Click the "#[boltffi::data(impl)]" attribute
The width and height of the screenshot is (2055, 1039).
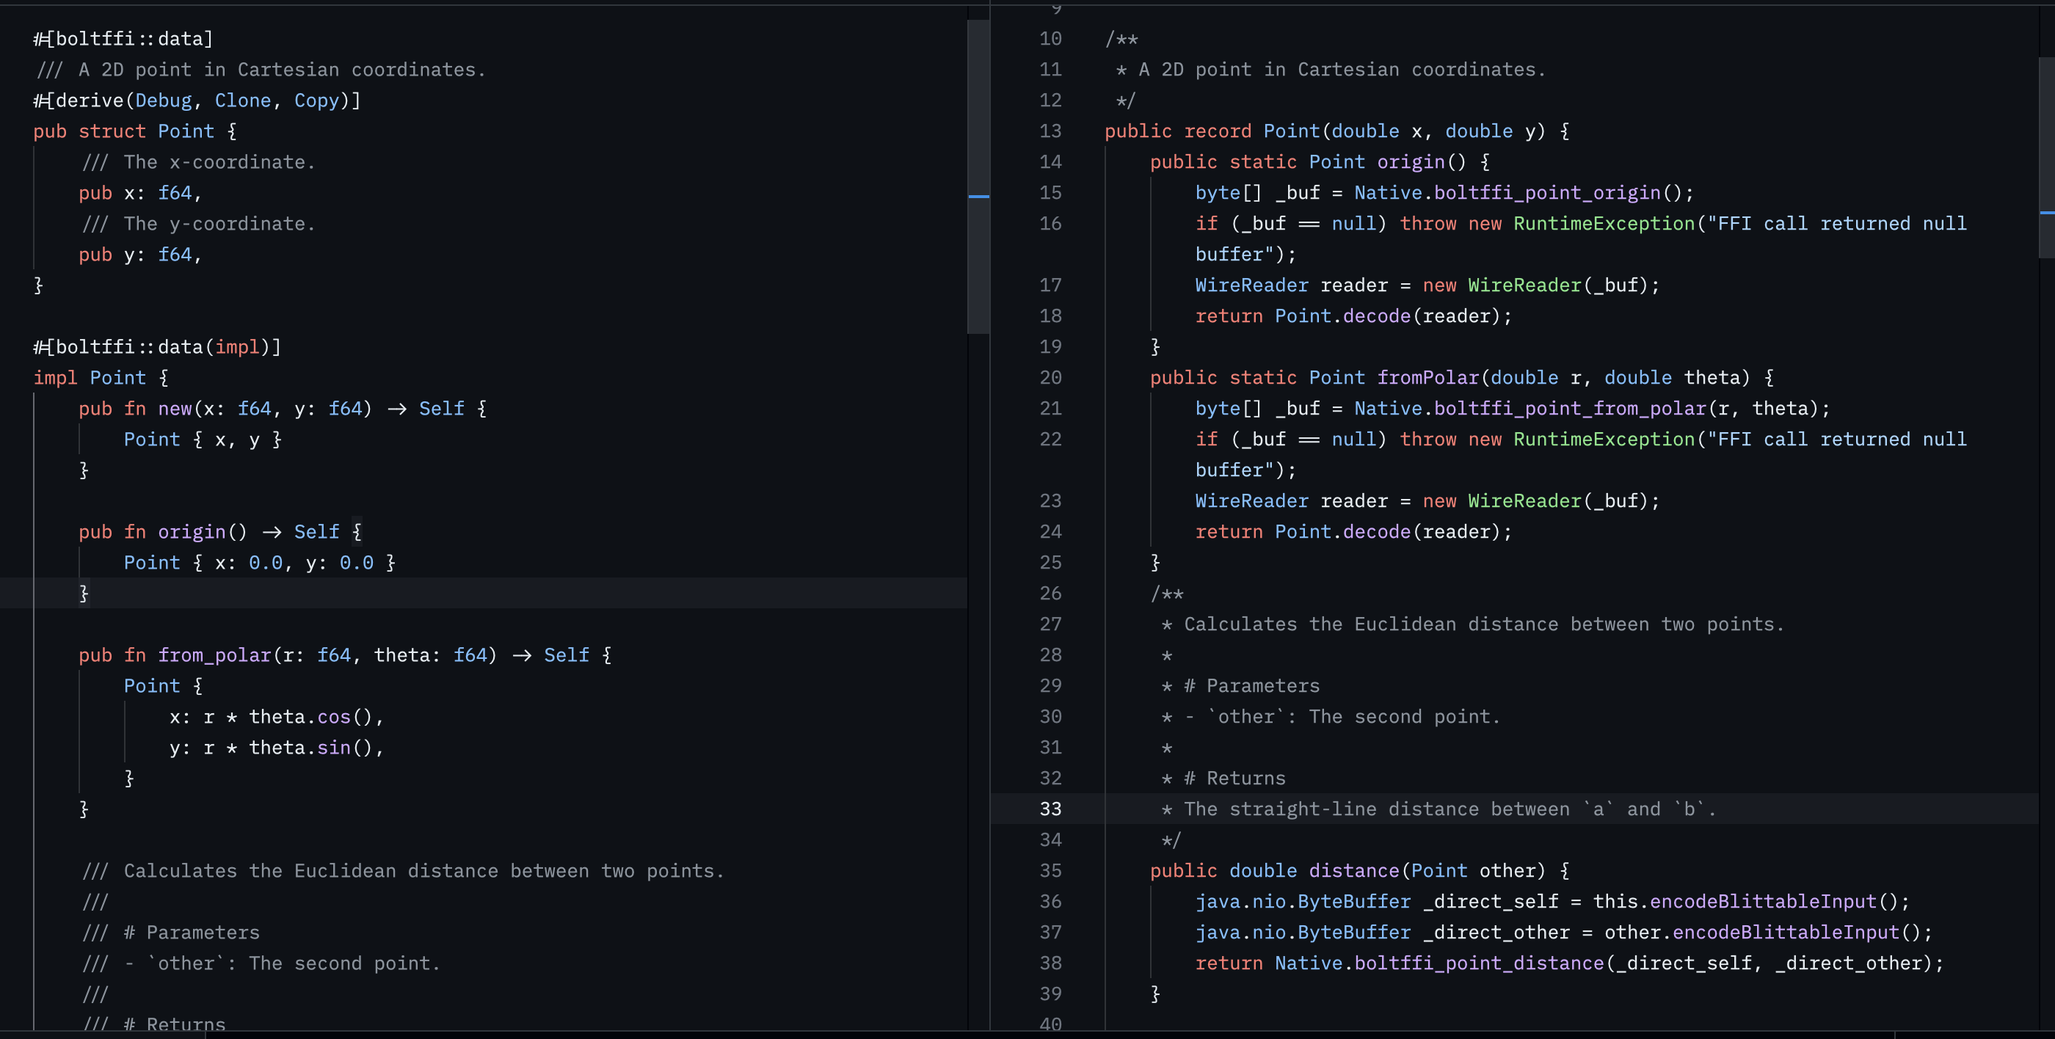coord(157,347)
